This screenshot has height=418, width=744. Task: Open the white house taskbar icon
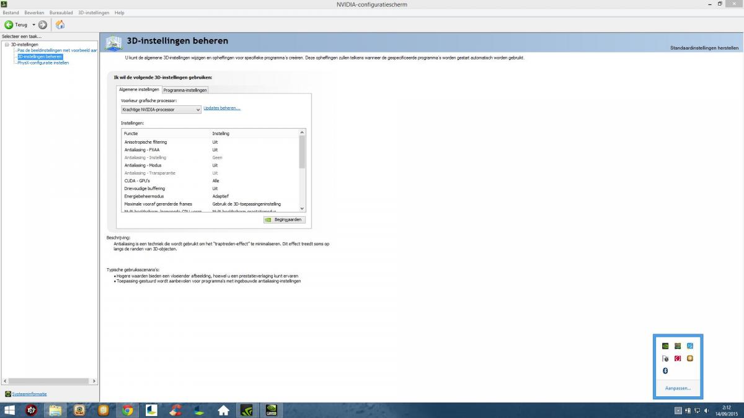[224, 411]
